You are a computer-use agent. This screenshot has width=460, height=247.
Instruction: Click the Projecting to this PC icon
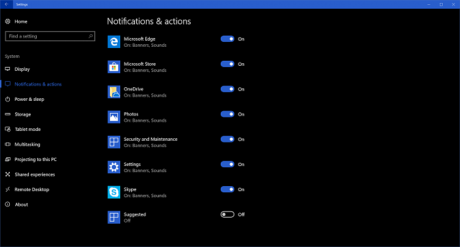coord(7,159)
